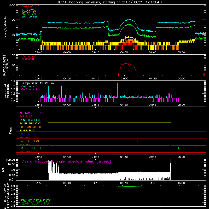Image resolution: width=209 pixels, height=209 pixels.
Task: Click the 04:15 time label under the modulation panel
Action: coord(95,105)
